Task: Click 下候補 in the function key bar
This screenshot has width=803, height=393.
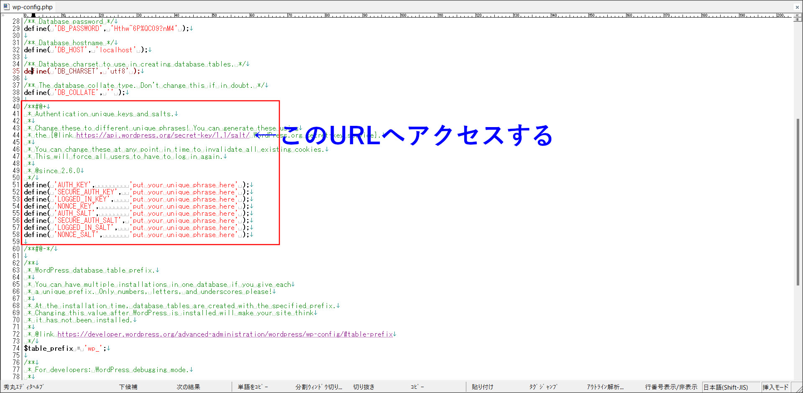Action: click(128, 387)
